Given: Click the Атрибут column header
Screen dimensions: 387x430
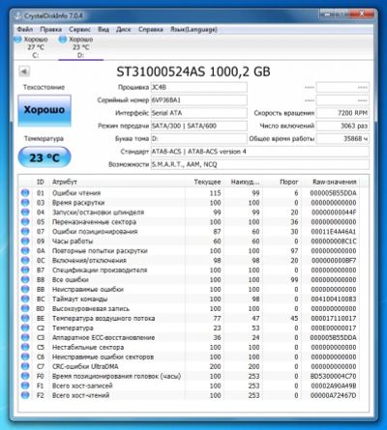Looking at the screenshot, I should pyautogui.click(x=117, y=182).
